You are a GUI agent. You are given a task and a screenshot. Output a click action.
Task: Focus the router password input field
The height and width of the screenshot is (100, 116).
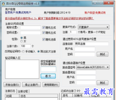[x=86, y=82]
